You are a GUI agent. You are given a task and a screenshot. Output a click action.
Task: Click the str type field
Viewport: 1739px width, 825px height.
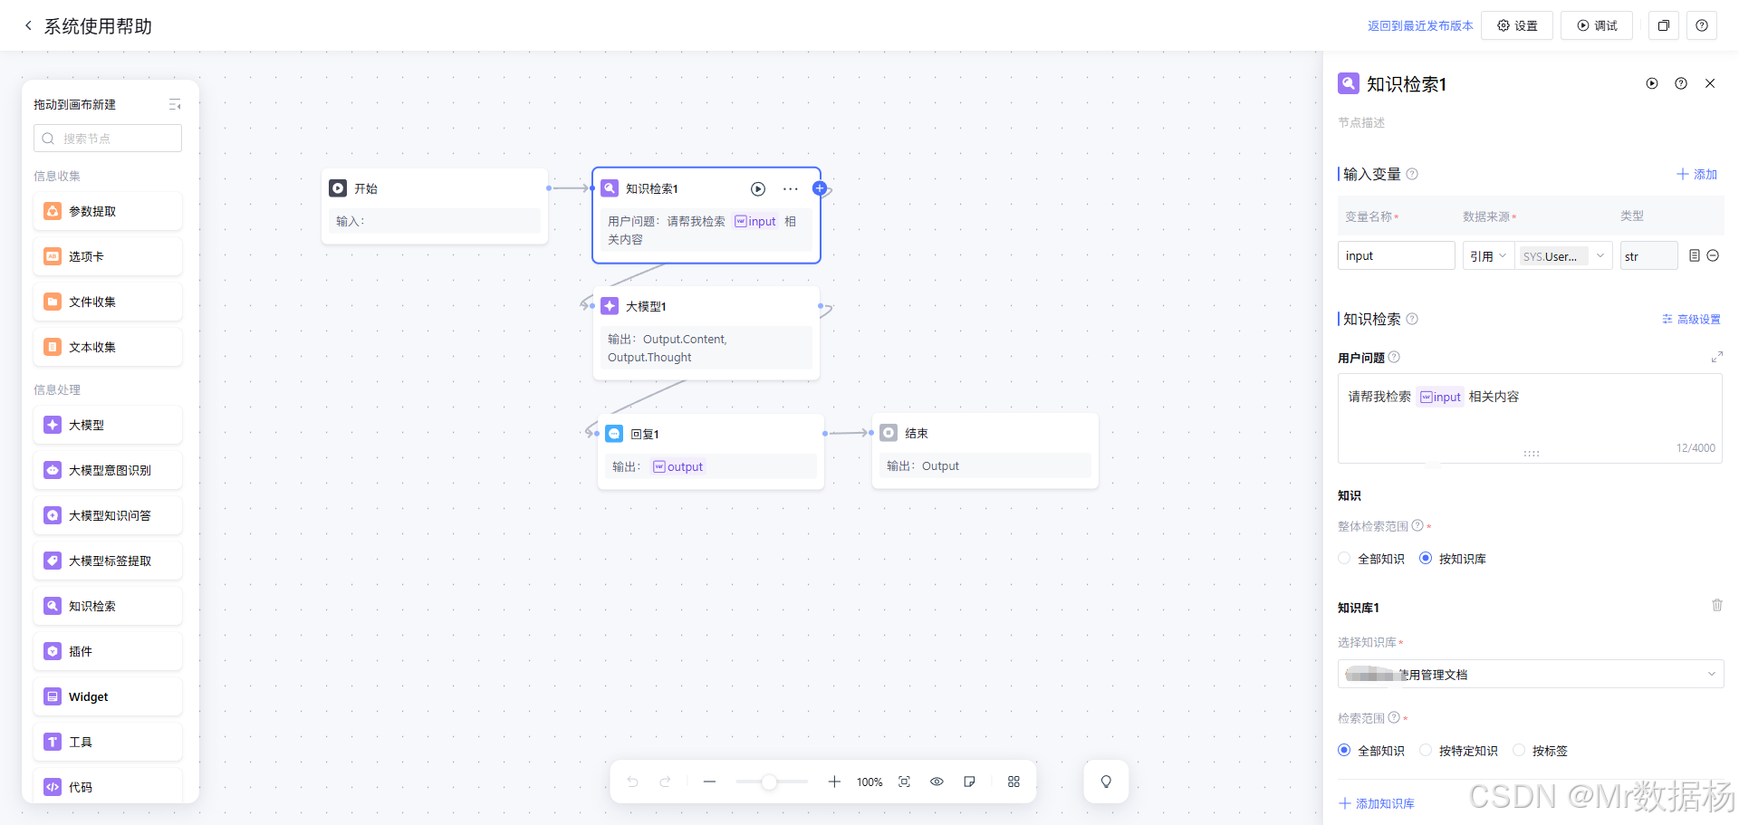click(1648, 256)
